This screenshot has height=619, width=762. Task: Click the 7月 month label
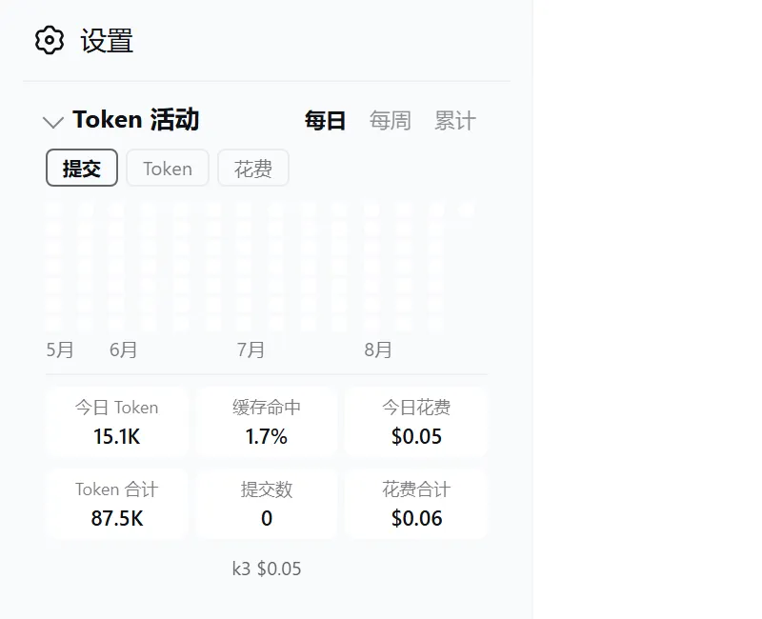[251, 349]
